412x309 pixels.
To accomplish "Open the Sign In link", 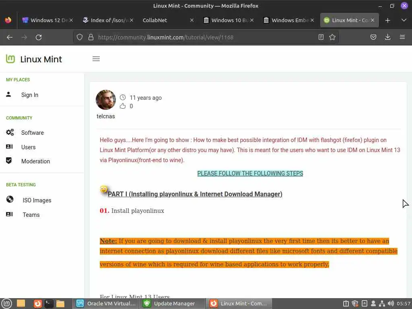I will pos(30,95).
